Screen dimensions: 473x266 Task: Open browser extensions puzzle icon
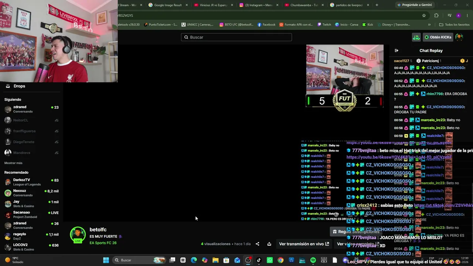(x=436, y=16)
